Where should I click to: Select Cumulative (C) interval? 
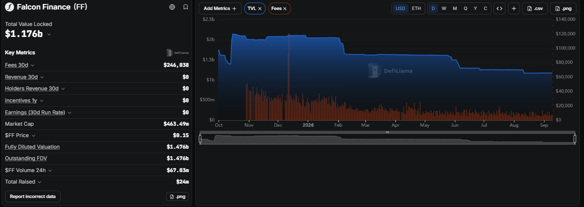coord(485,8)
